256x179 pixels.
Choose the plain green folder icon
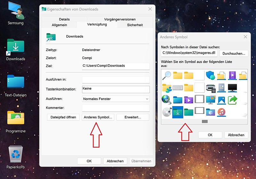188,112
